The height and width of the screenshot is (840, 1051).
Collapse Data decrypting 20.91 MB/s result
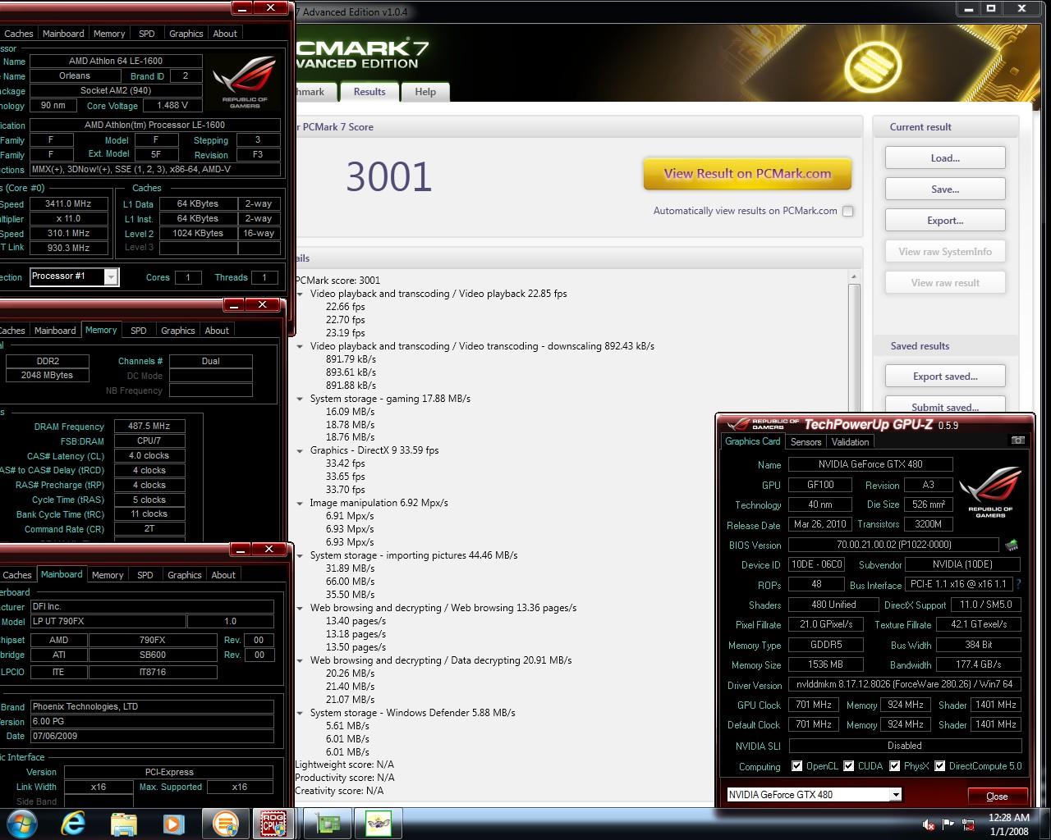point(300,660)
